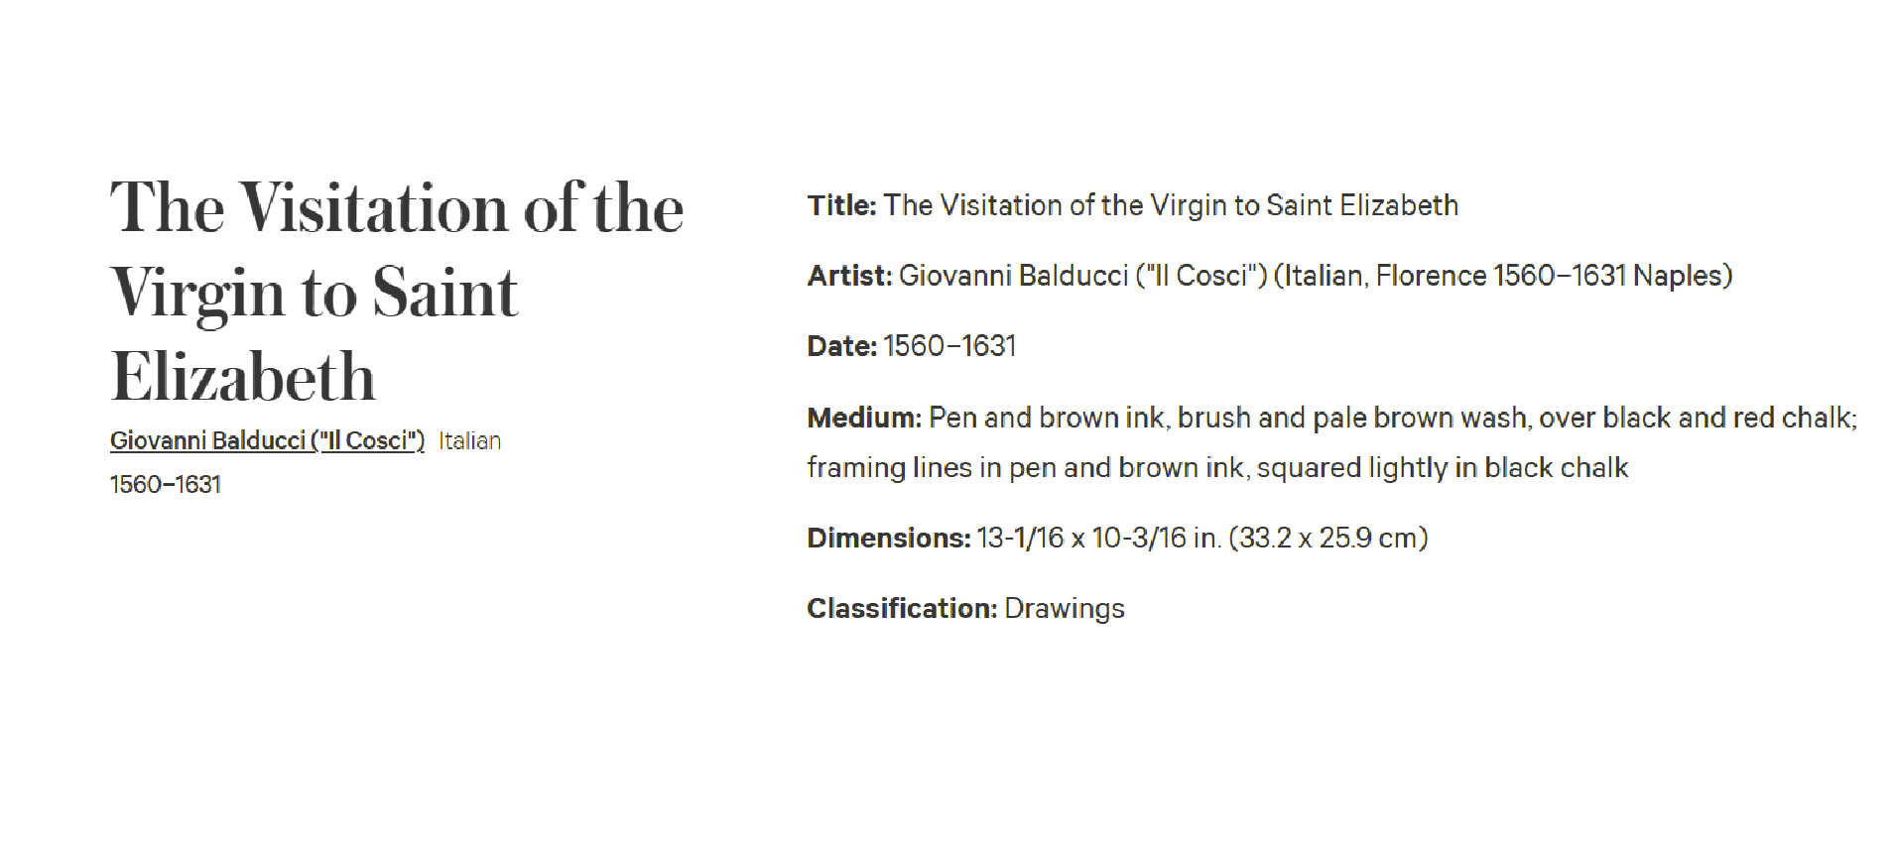Click the Artist: label
This screenshot has height=847, width=1896.
[x=849, y=276]
